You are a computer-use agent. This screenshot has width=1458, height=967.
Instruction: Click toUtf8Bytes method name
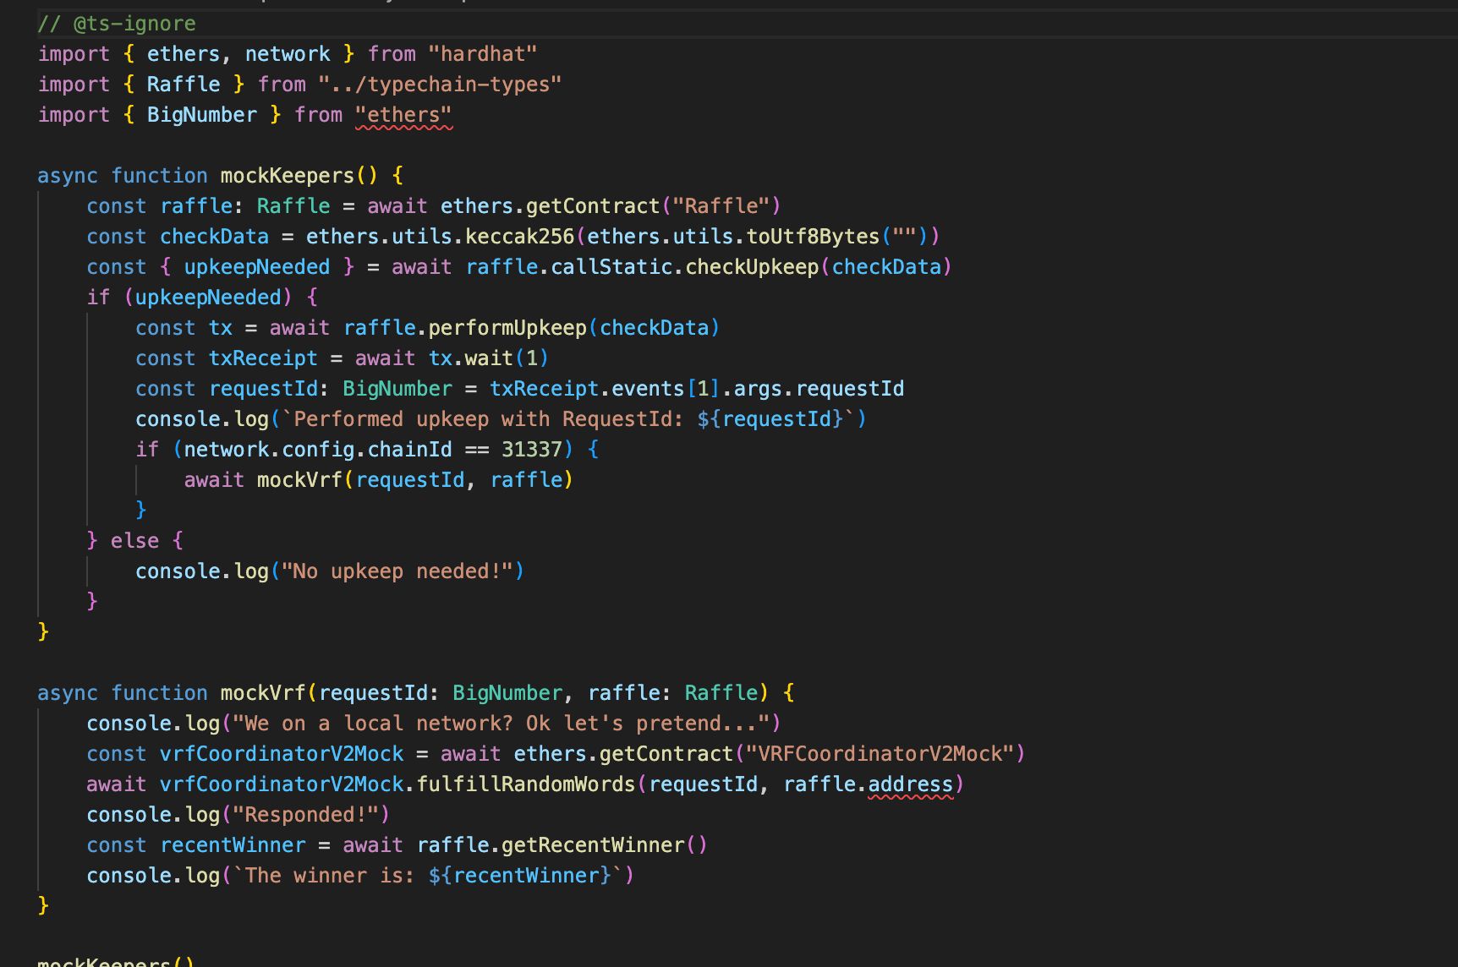813,237
